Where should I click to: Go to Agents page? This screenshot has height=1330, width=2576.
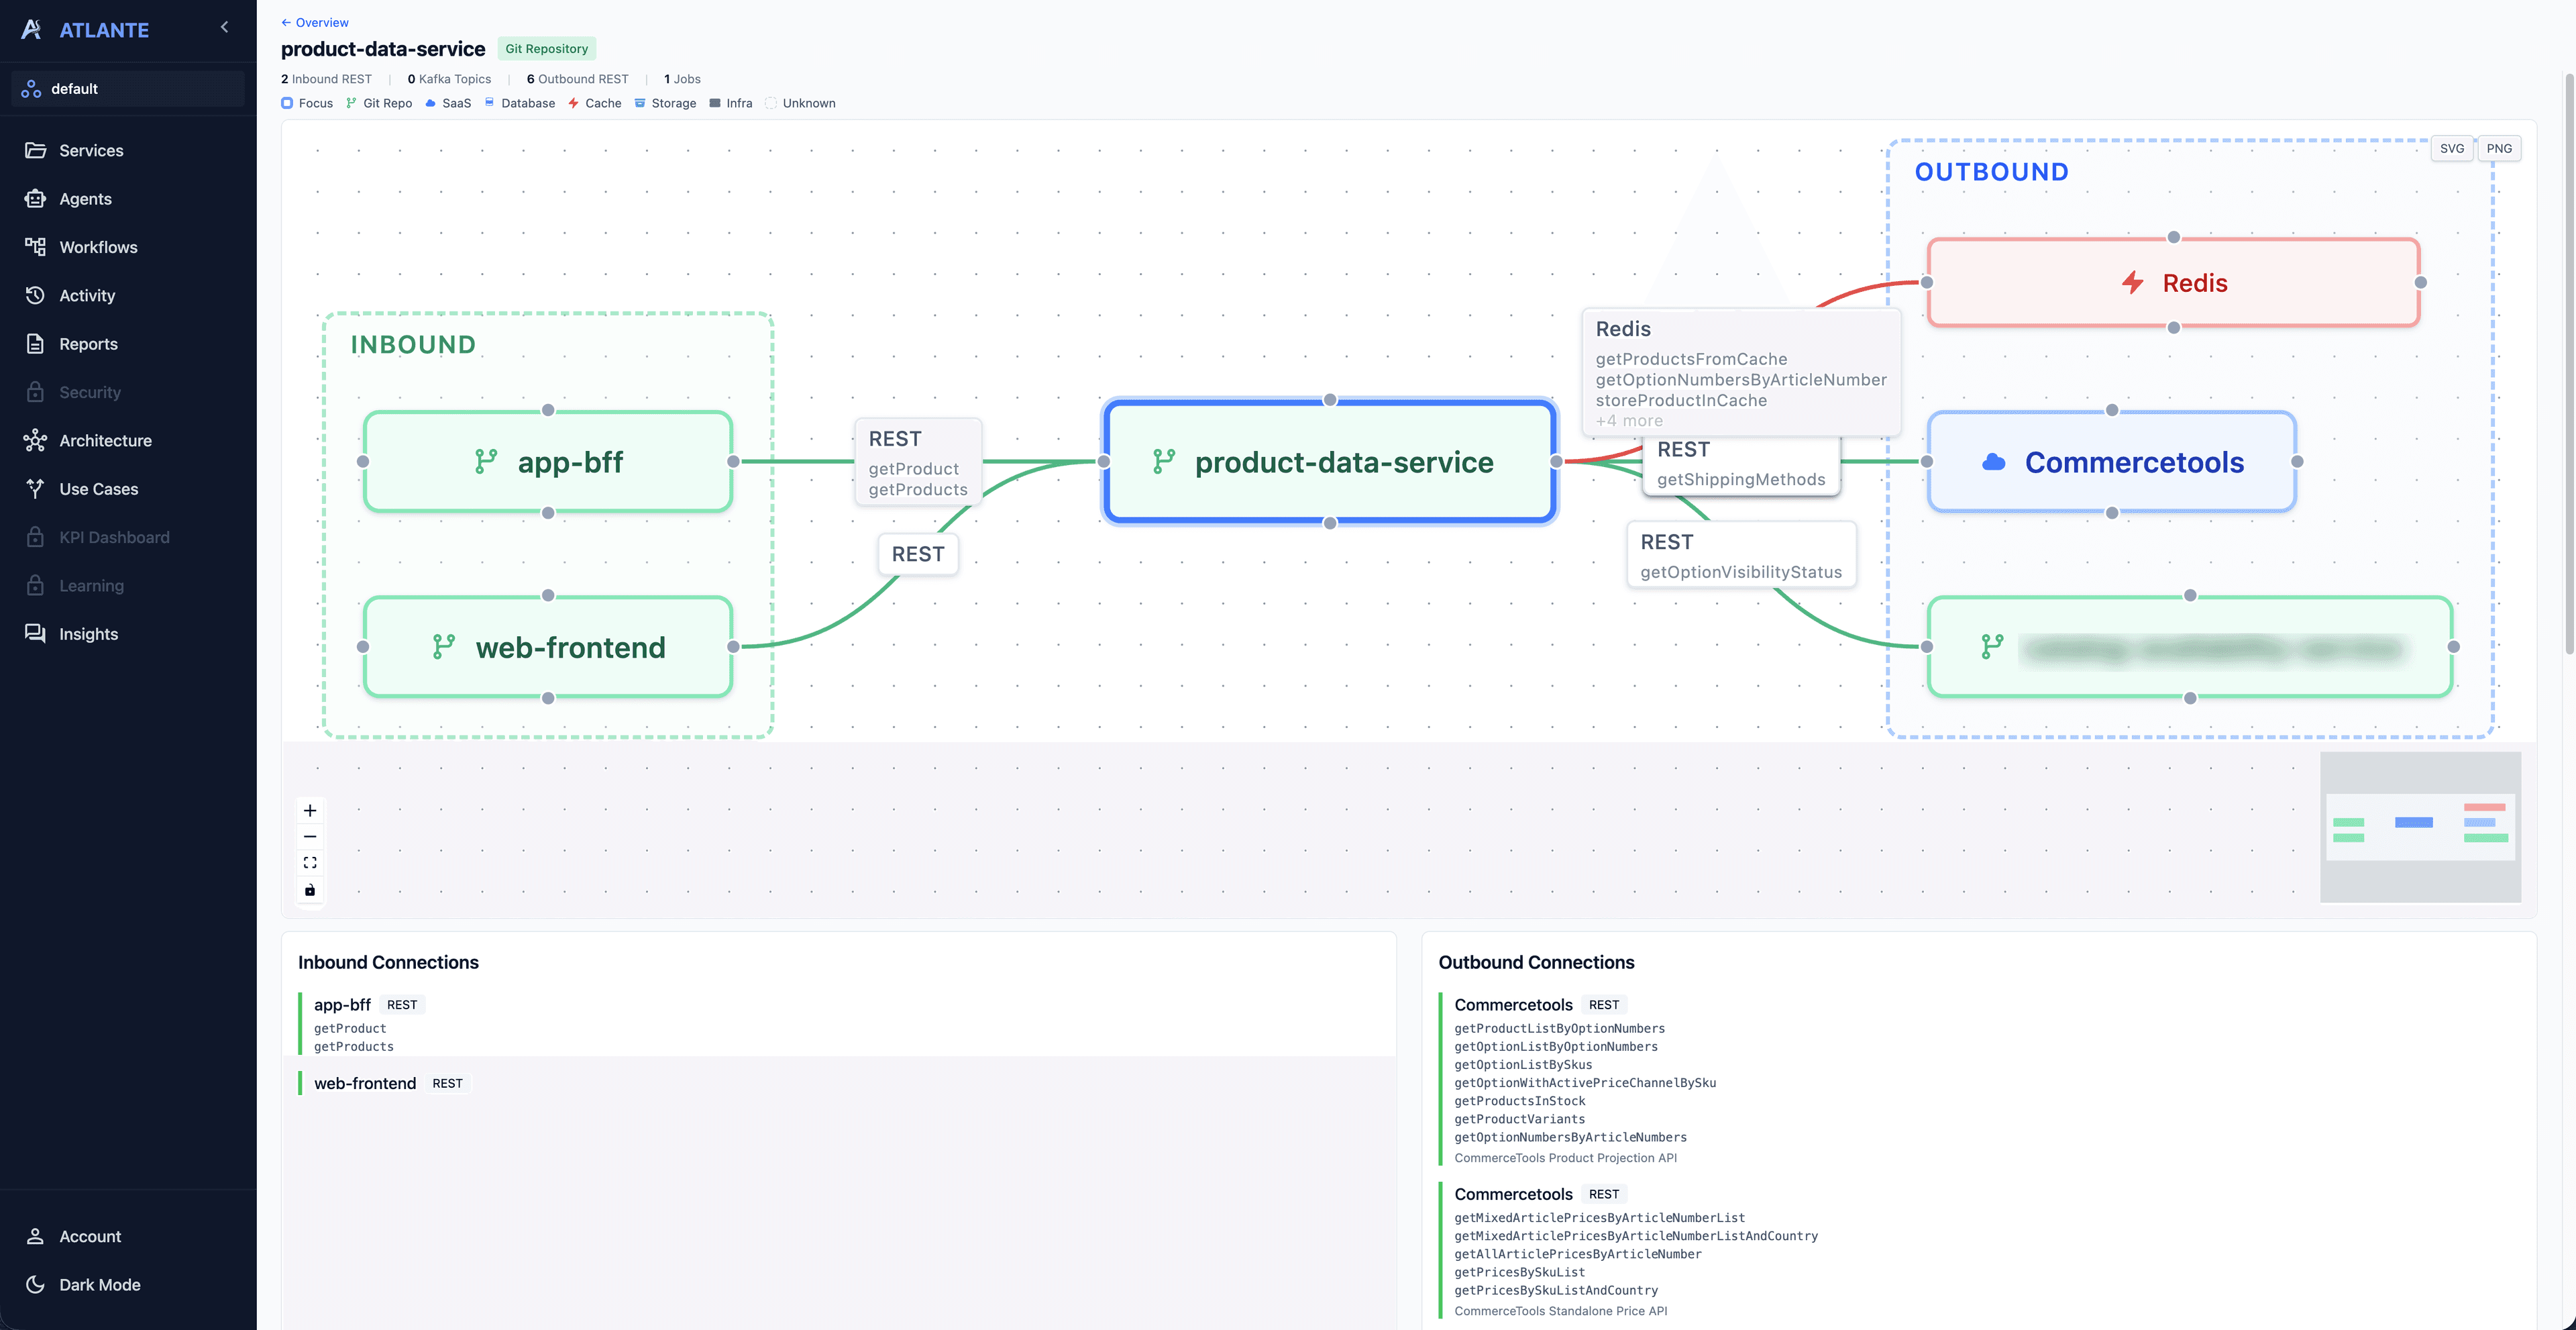coord(85,199)
